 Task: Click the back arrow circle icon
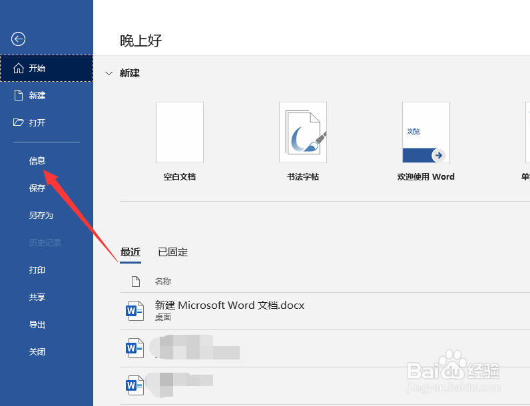click(x=18, y=39)
